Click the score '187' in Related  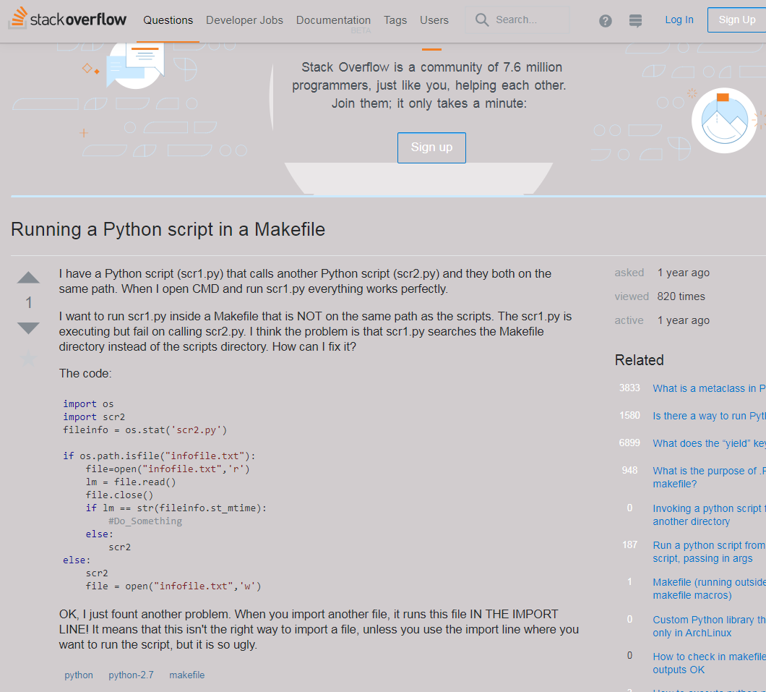629,544
